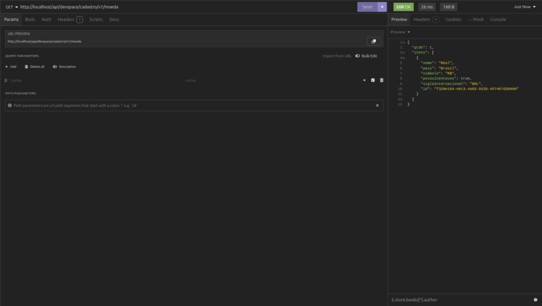Click the Add query parameter button
Screen dimensions: 542x306
[x=11, y=67]
